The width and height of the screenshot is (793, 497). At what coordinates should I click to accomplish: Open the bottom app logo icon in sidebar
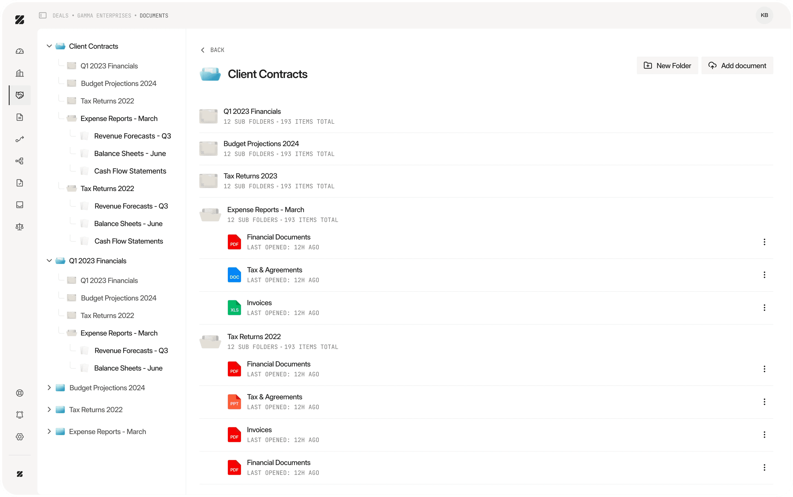(x=20, y=474)
